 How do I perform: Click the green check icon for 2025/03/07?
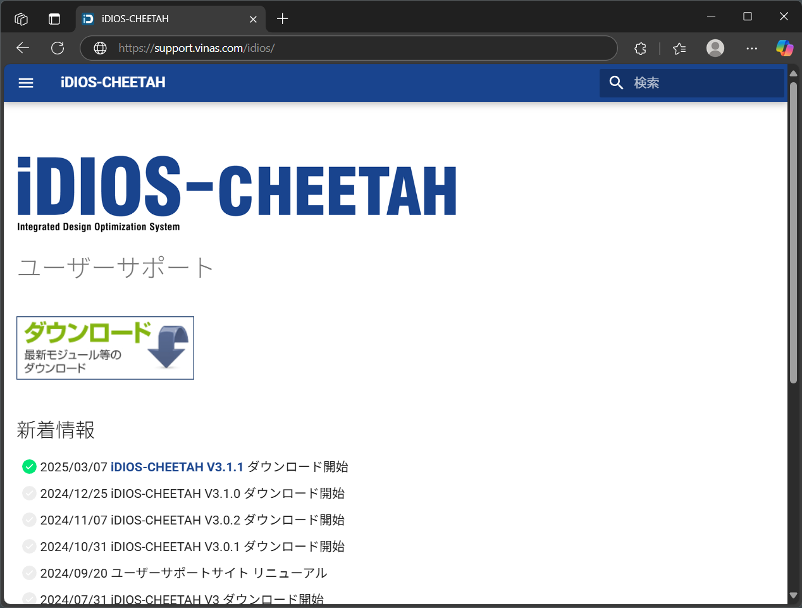click(x=29, y=467)
